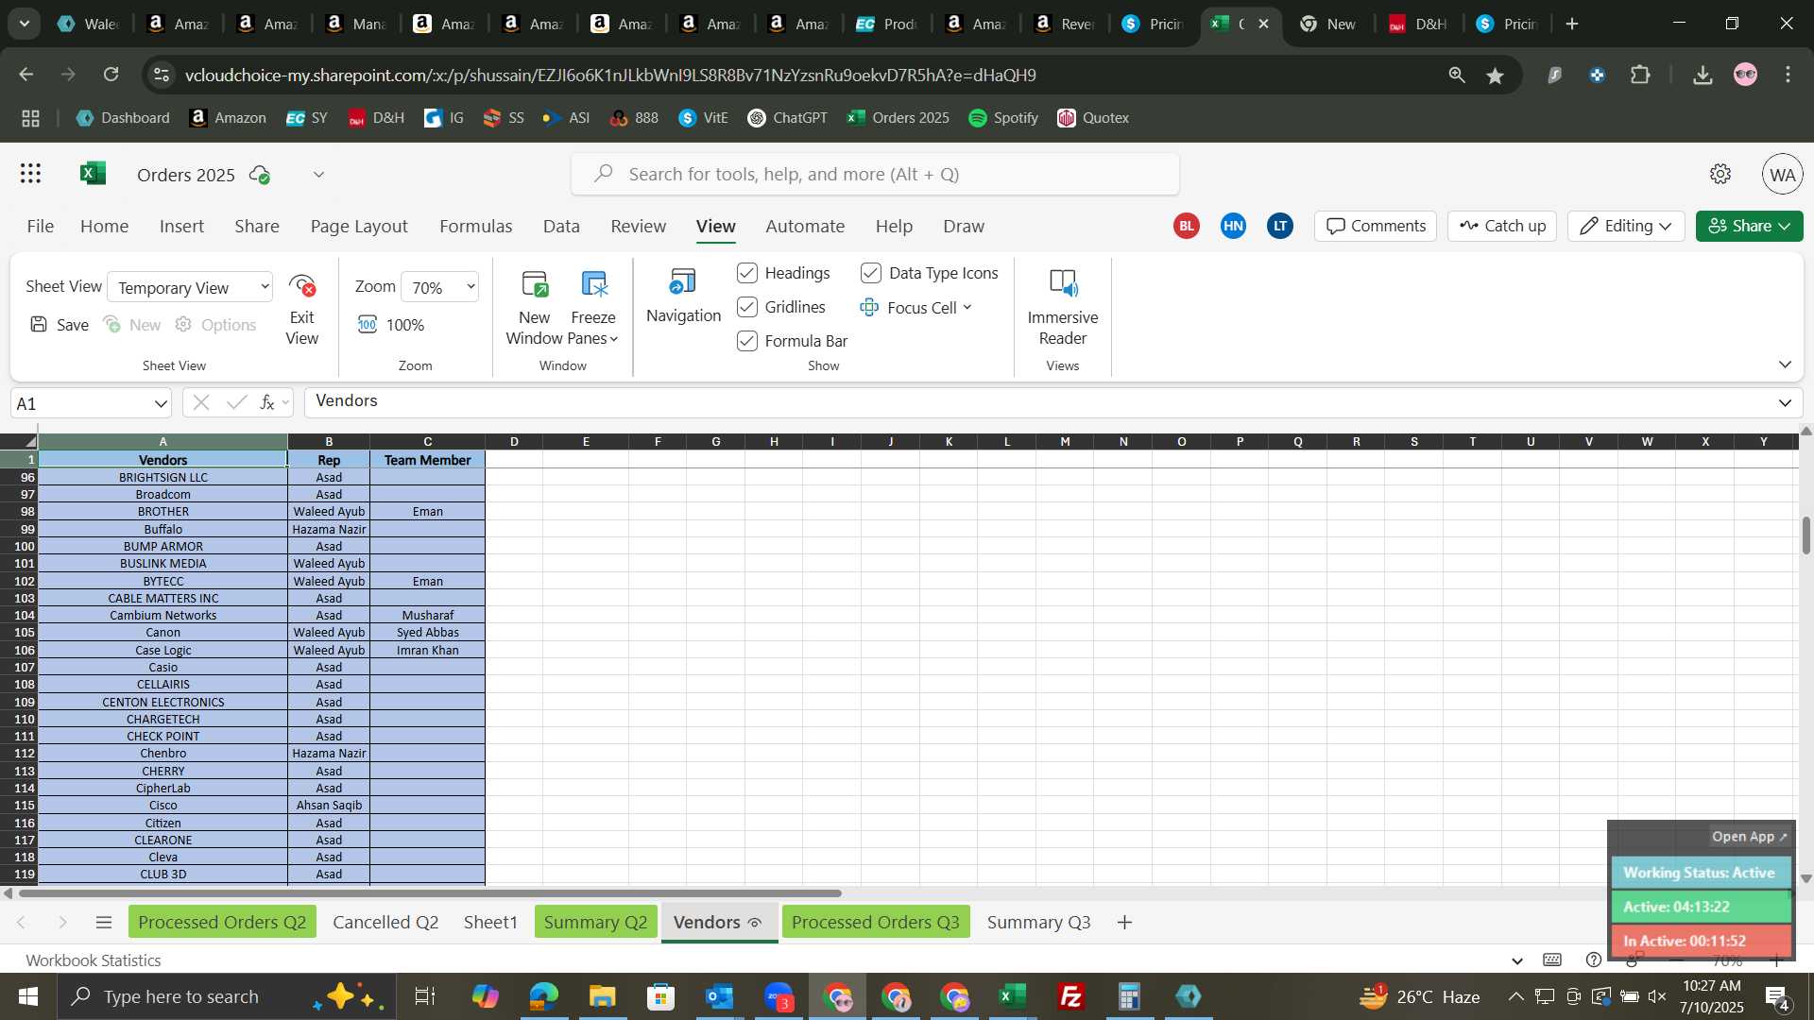The height and width of the screenshot is (1020, 1814).
Task: Reset zoom to 100%
Action: pos(391,325)
